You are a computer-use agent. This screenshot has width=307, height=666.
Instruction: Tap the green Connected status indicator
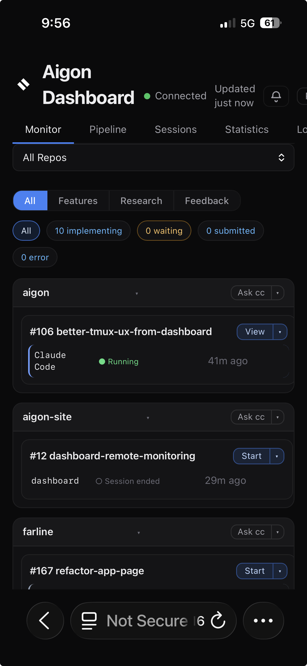coord(147,96)
